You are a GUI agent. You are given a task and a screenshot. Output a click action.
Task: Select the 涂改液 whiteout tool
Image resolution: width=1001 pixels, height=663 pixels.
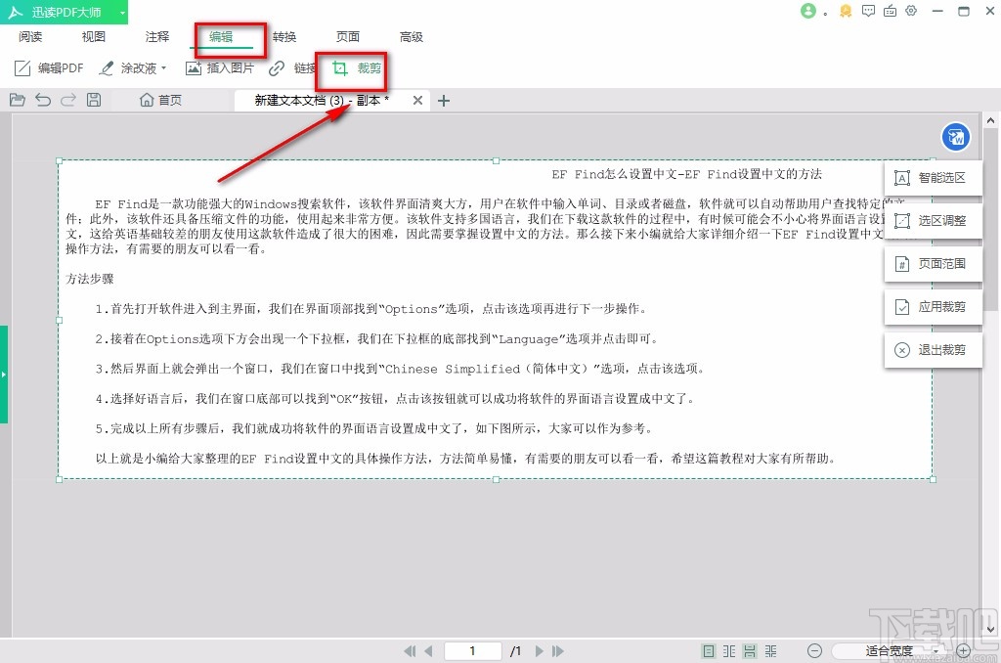point(128,67)
